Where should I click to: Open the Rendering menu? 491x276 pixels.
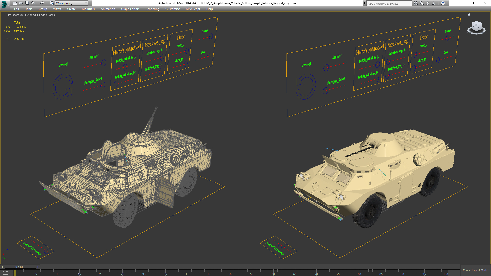tap(152, 9)
